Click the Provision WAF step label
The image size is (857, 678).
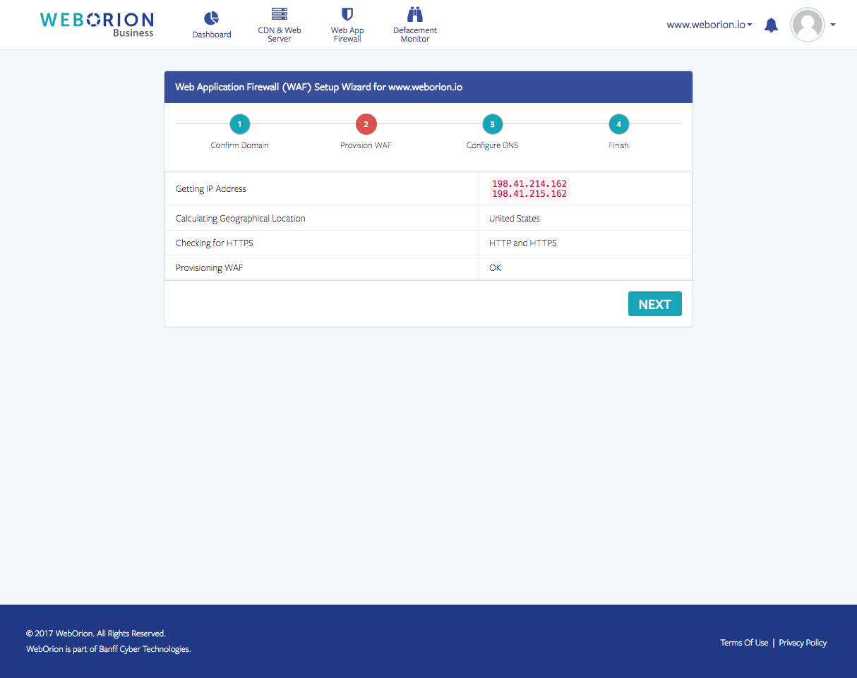[366, 145]
